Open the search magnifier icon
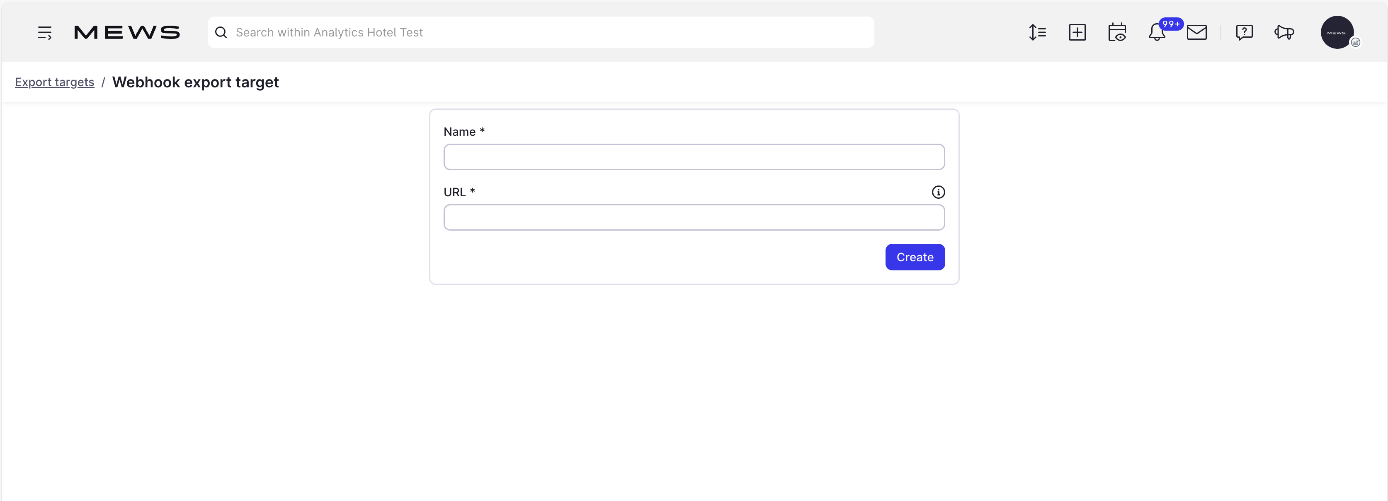 click(x=221, y=32)
